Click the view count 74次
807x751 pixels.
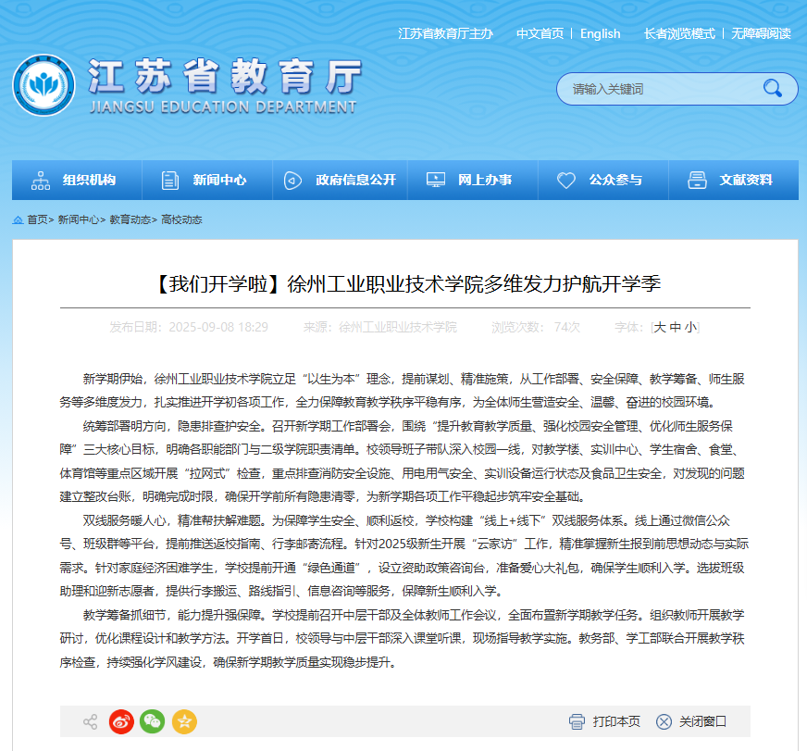(x=567, y=327)
